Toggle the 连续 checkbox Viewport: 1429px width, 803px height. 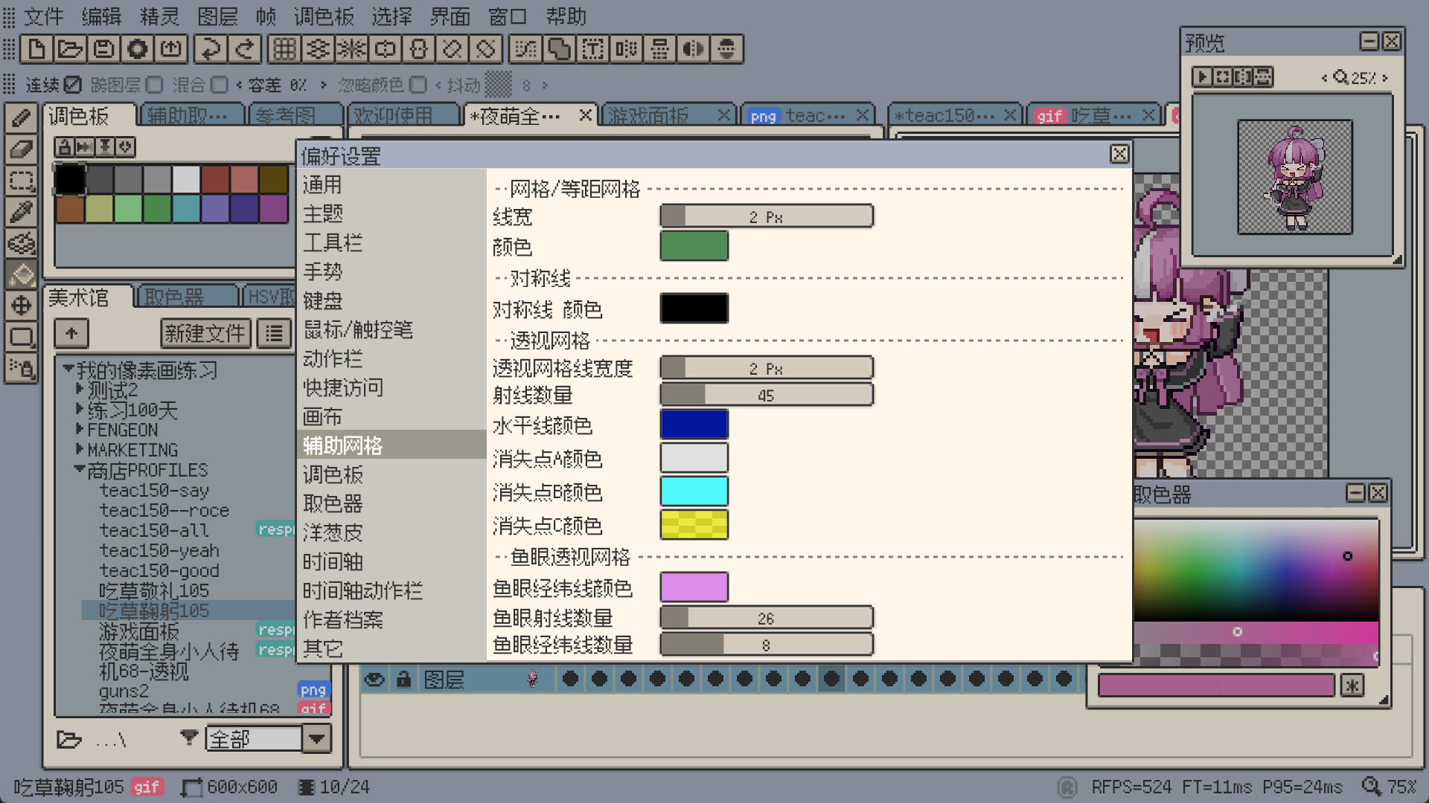tap(73, 85)
